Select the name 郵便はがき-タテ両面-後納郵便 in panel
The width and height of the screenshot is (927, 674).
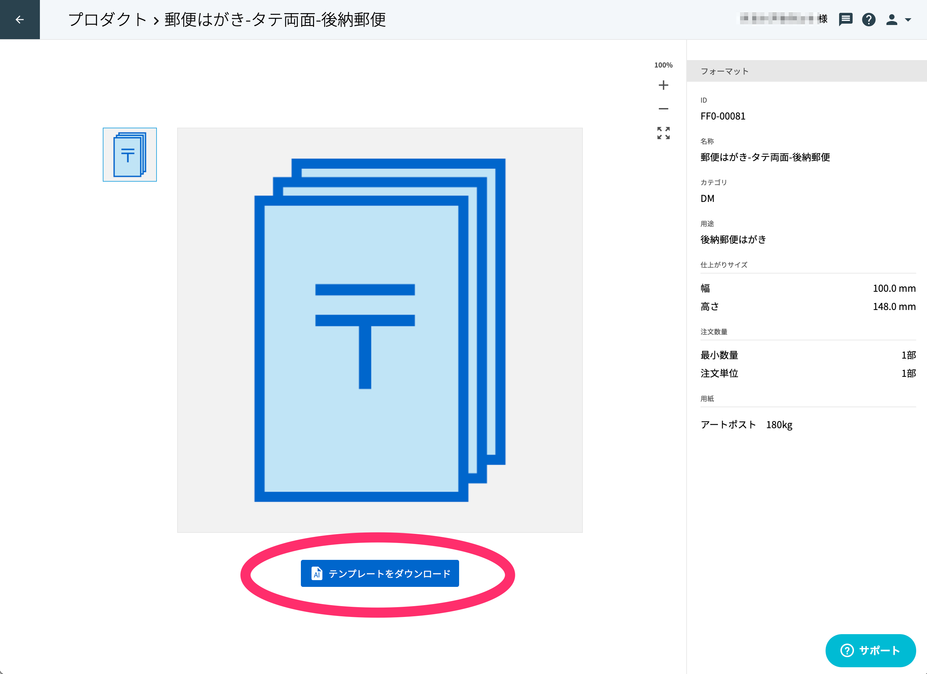coord(765,157)
